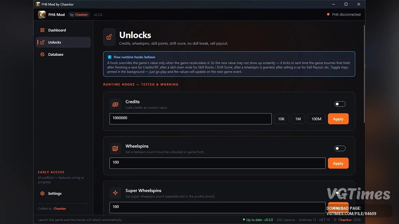Click the FH6 disconnected status text
This screenshot has width=399, height=224.
[346, 15]
